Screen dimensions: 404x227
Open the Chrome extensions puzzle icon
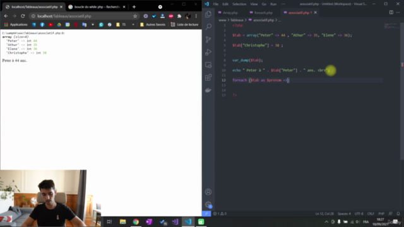click(179, 16)
